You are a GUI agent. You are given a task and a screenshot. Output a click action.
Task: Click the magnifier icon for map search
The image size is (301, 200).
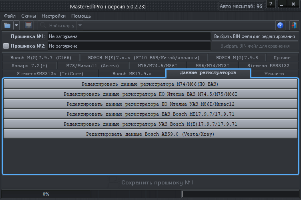(43, 26)
